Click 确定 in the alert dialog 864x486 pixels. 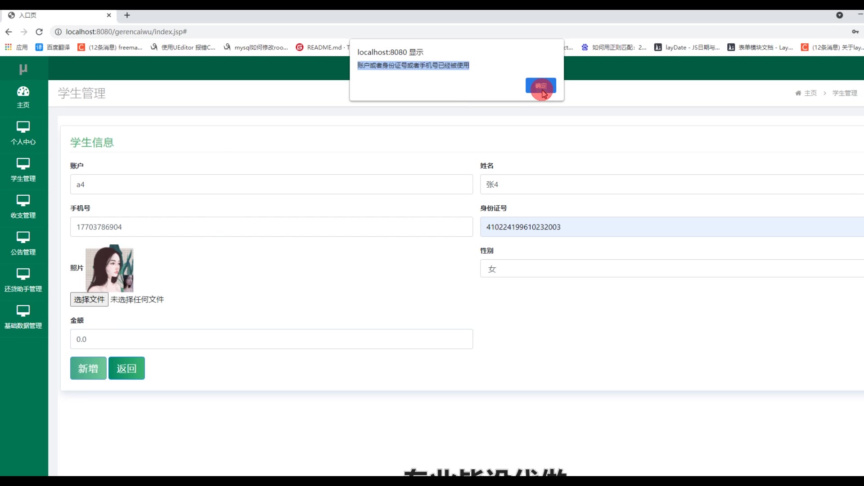coord(540,85)
